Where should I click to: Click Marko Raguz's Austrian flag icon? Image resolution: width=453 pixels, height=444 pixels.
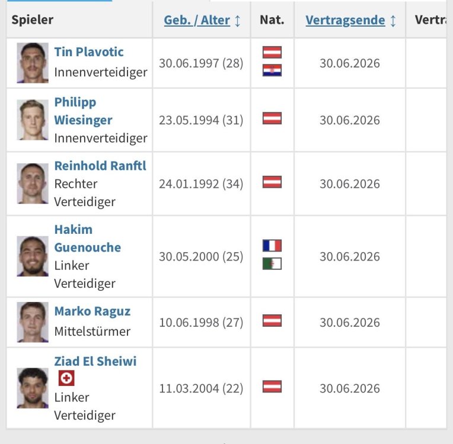(272, 320)
